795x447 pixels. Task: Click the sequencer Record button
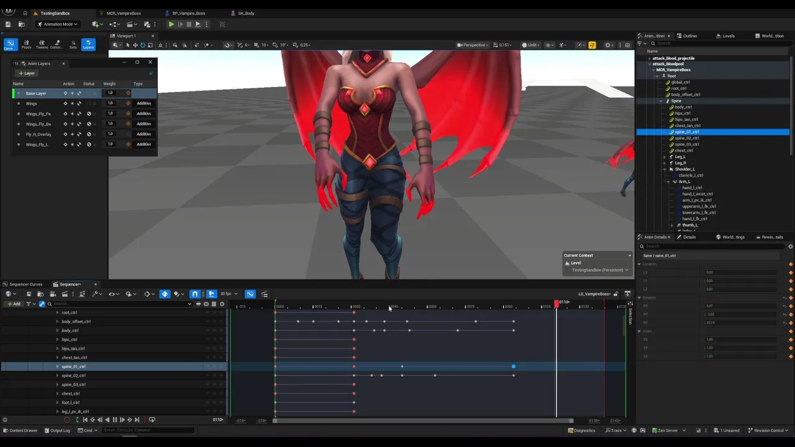tap(67, 420)
